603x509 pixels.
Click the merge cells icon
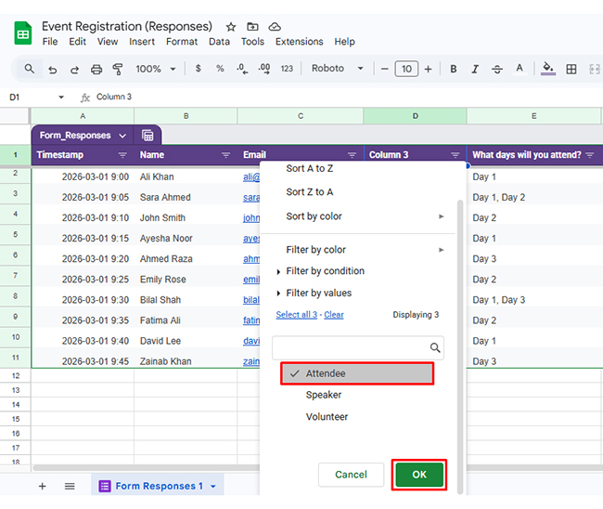pyautogui.click(x=595, y=70)
